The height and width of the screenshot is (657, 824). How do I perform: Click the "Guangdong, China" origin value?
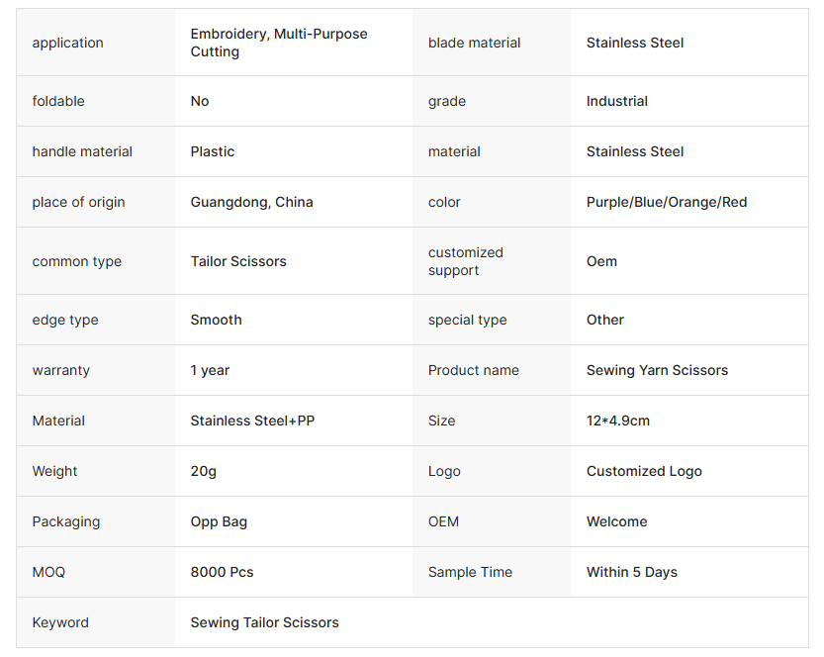(251, 202)
